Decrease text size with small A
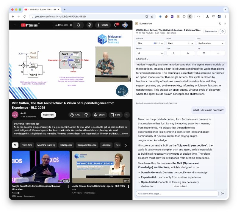The width and height of the screenshot is (238, 212). [173, 53]
